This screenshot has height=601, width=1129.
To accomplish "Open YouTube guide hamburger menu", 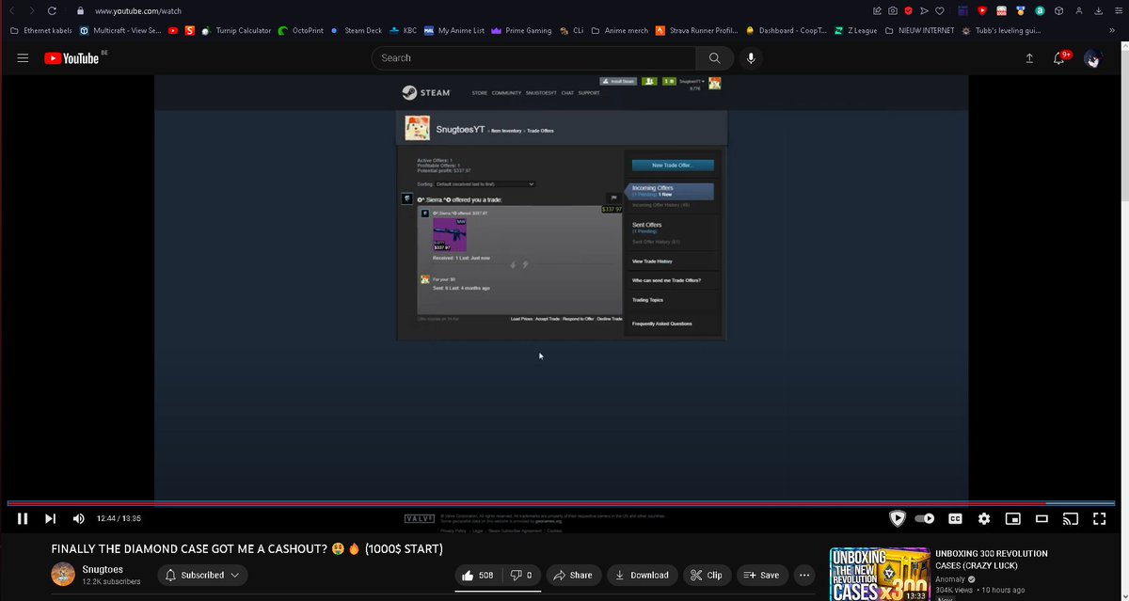I will click(23, 58).
